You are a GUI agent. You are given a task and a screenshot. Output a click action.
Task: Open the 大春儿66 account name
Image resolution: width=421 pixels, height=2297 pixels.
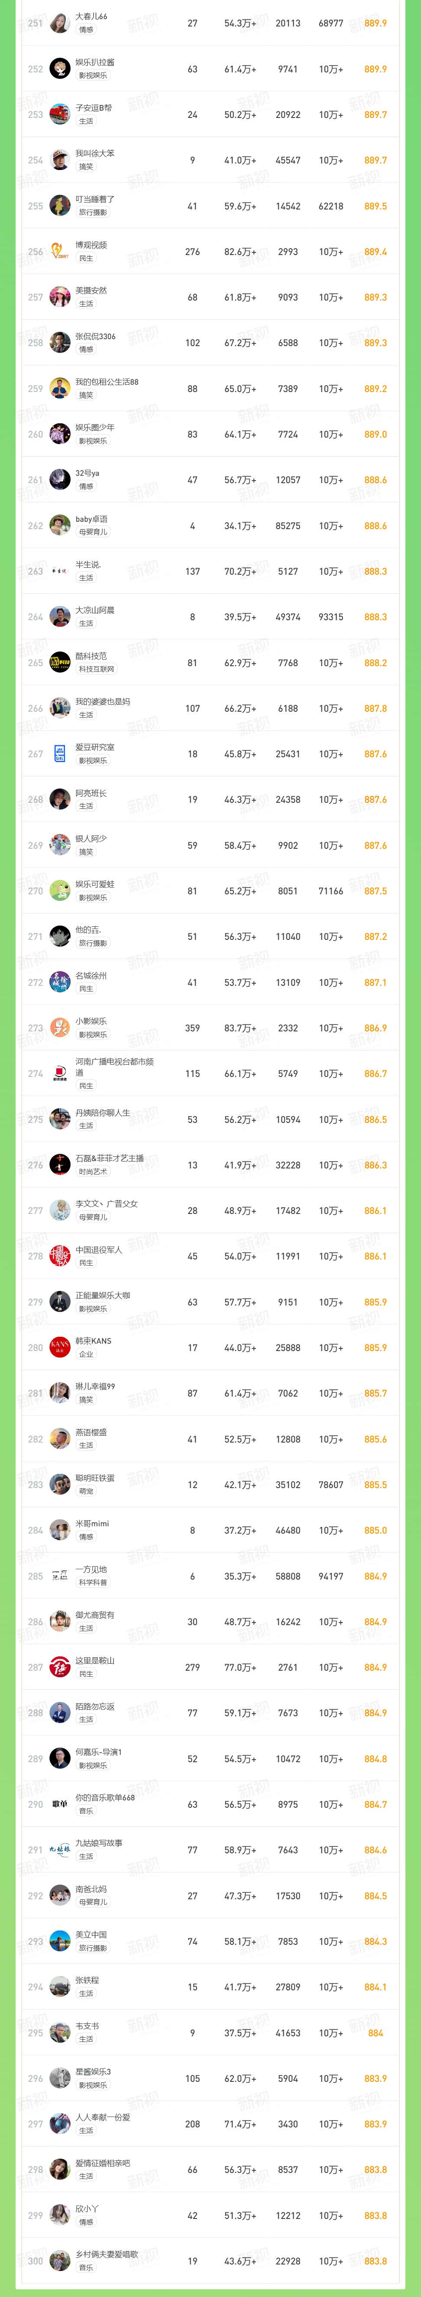[92, 16]
